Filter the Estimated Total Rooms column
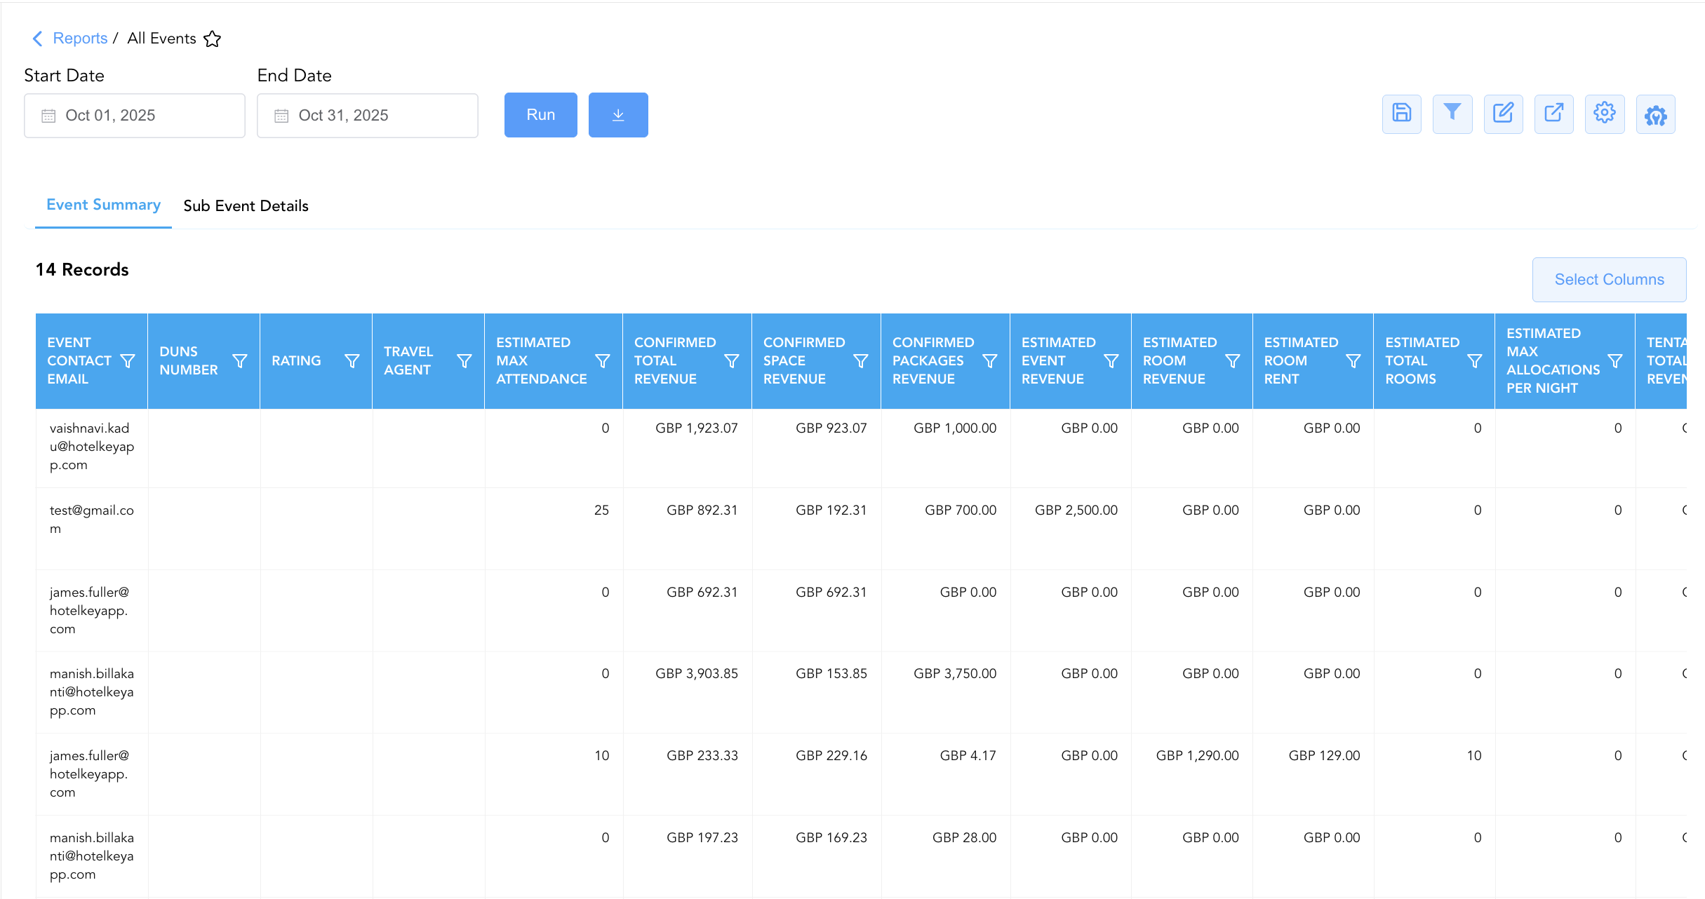1705x899 pixels. pos(1475,360)
